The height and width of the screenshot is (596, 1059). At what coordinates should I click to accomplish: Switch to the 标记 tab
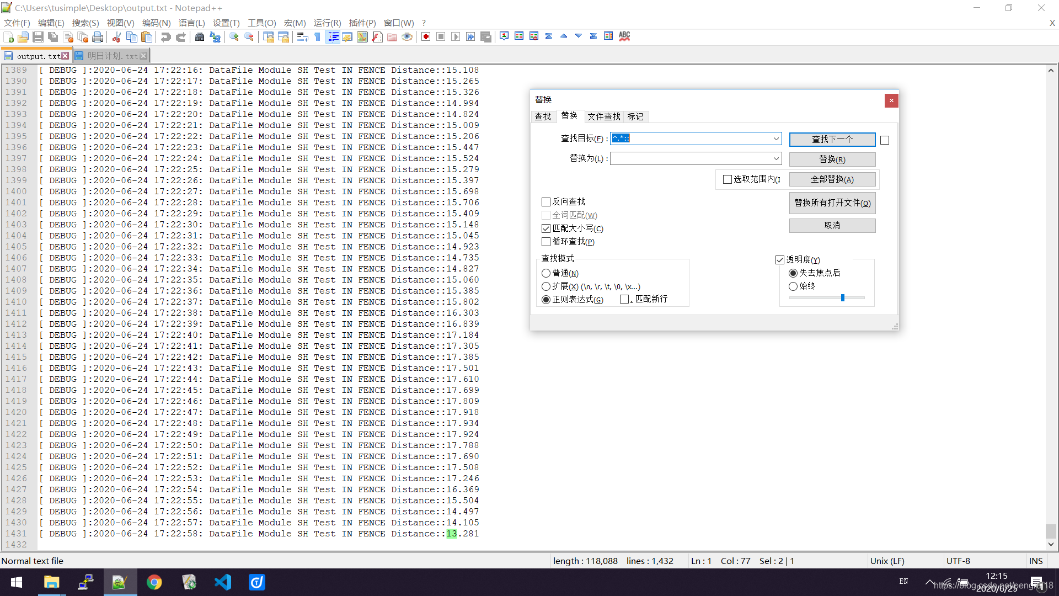pos(635,116)
